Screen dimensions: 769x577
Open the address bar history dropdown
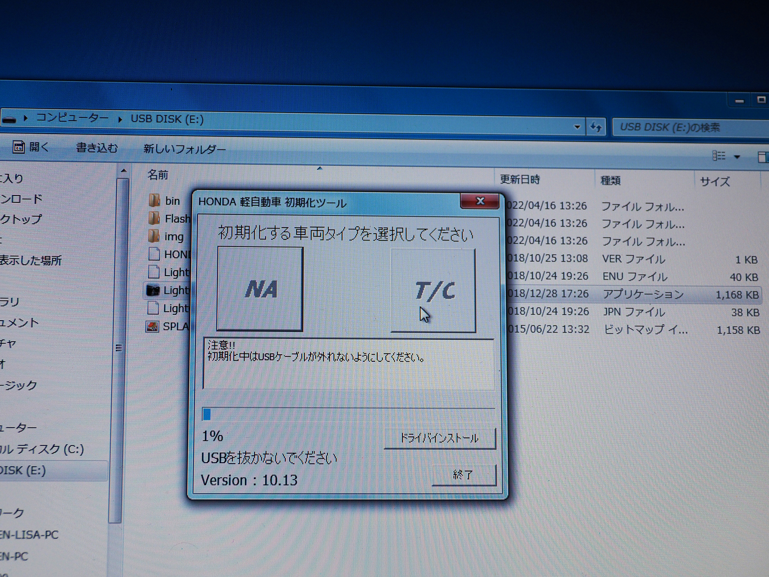tap(577, 127)
